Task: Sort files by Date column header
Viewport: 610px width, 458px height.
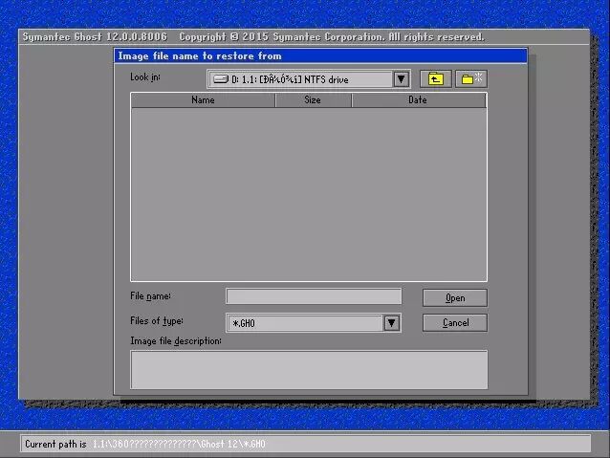Action: 419,100
